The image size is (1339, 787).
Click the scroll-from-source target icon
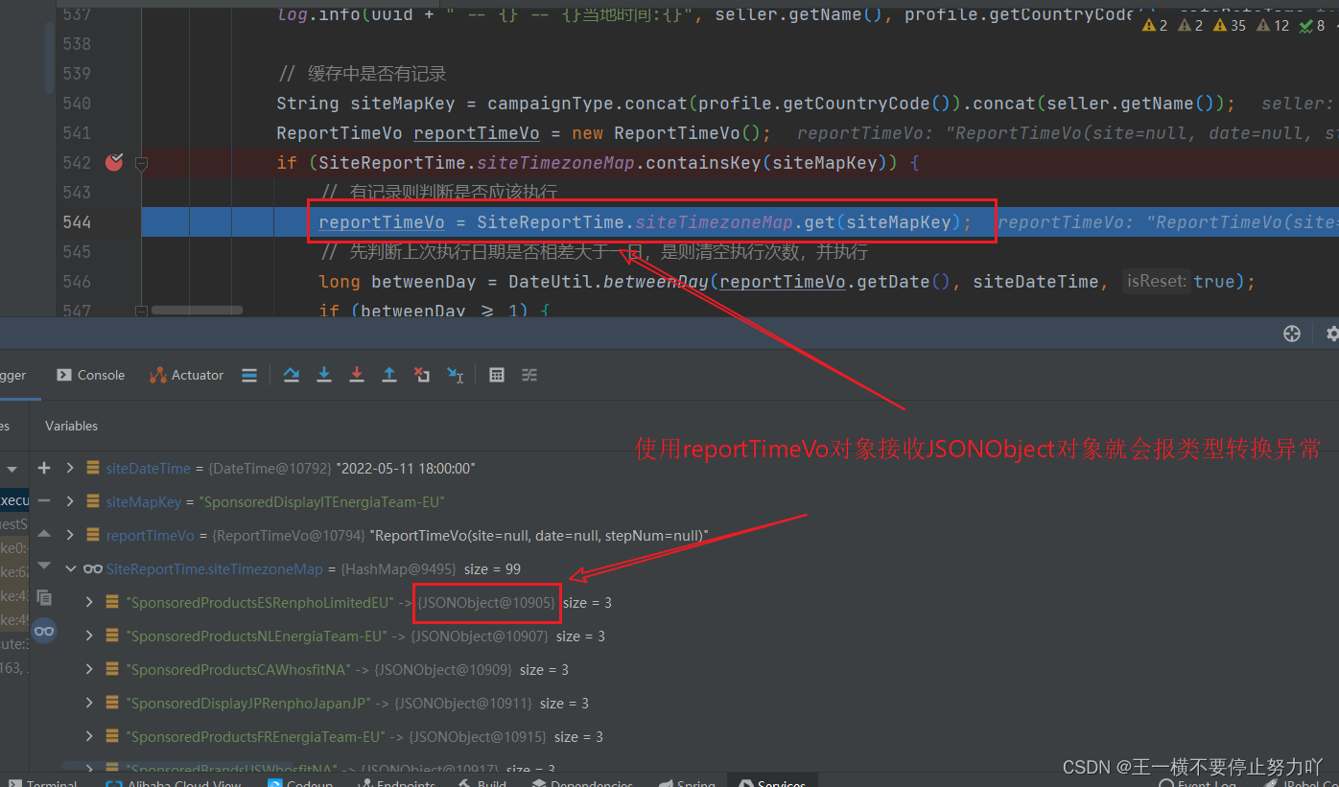click(x=1292, y=333)
